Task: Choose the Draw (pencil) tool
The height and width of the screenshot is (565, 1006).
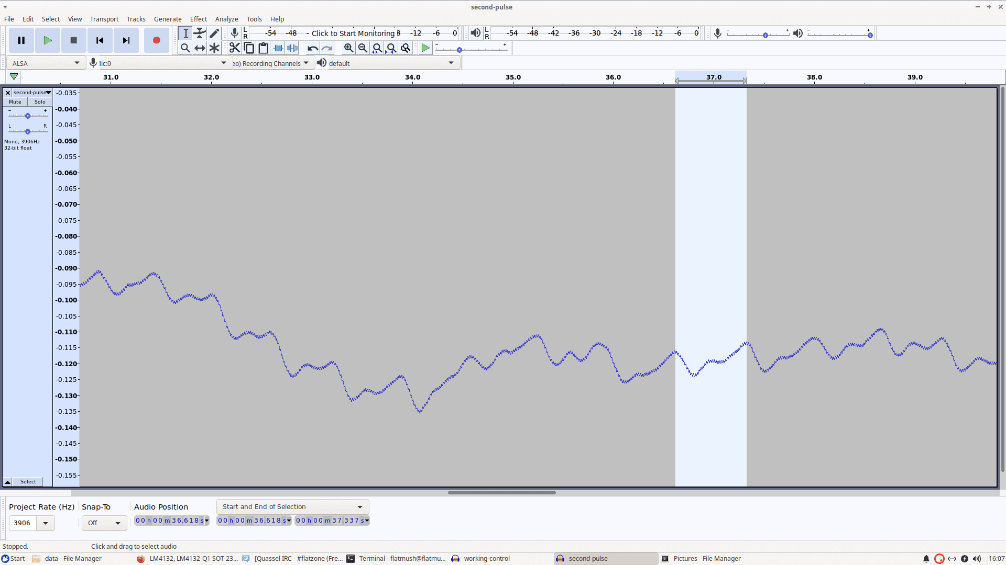Action: coord(214,33)
